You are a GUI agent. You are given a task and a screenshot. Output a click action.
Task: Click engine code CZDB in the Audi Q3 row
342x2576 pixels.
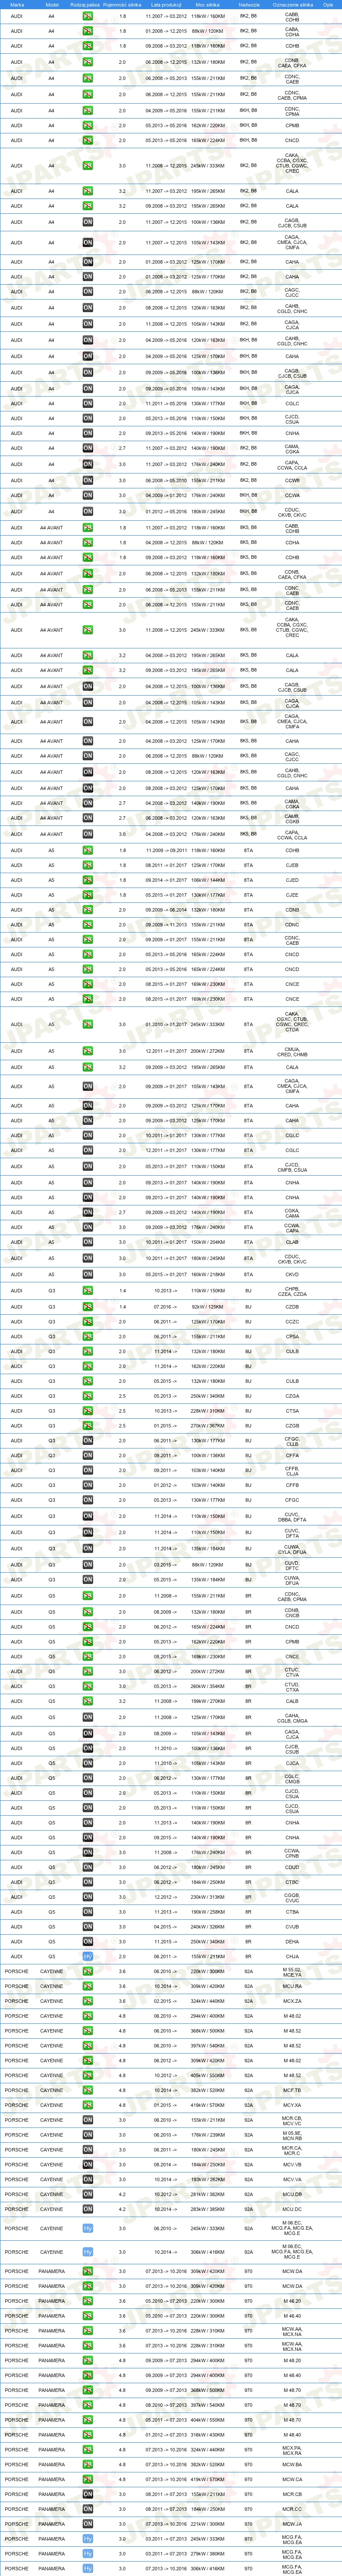coord(292,1307)
